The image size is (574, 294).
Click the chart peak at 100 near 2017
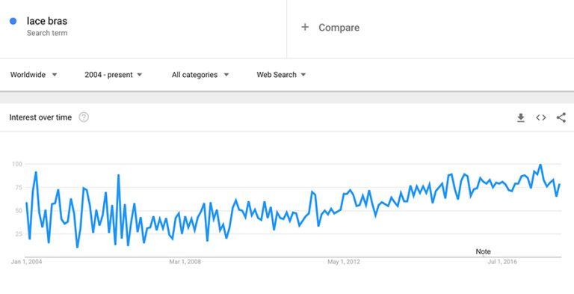coord(540,165)
